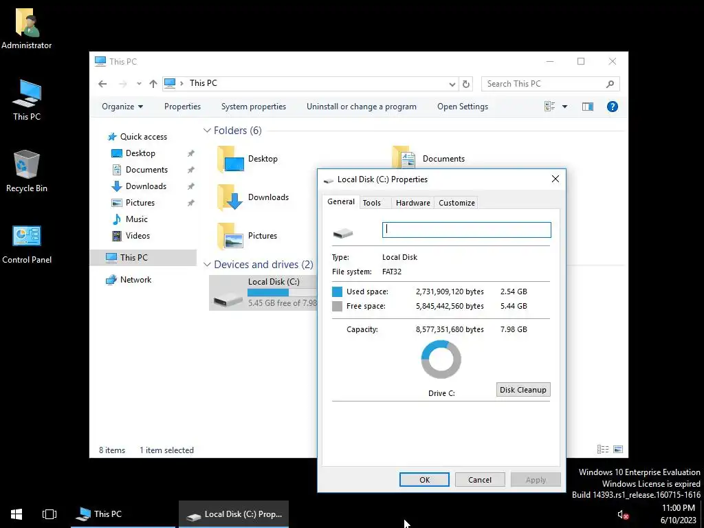Viewport: 704px width, 528px height.
Task: Select Downloads in Quick access sidebar
Action: click(146, 186)
